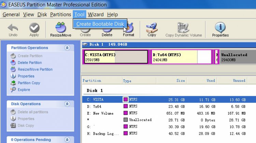The height and width of the screenshot is (143, 256).
Task: Click the Copy toolbar icon
Action: pyautogui.click(x=152, y=27)
